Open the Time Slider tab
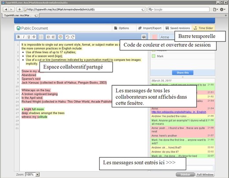Image resolution: width=229 pixels, height=178 pixels. point(203,28)
